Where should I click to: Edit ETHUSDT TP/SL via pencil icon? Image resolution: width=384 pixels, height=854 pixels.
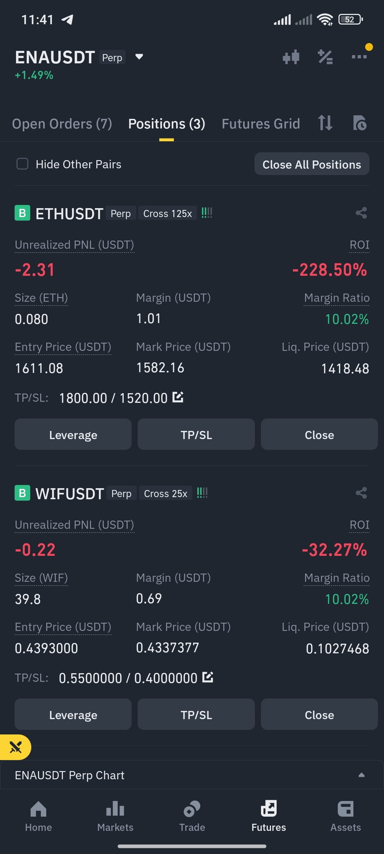click(x=178, y=397)
